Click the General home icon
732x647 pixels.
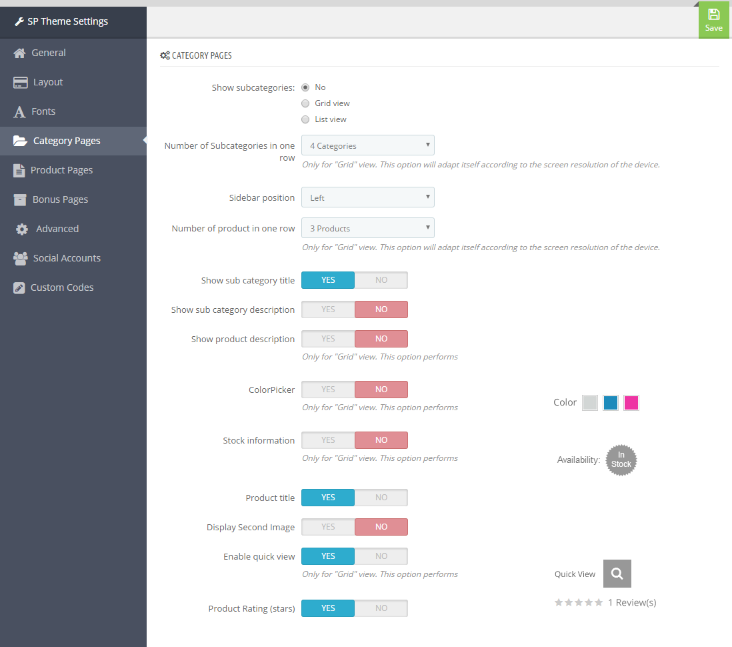click(19, 53)
